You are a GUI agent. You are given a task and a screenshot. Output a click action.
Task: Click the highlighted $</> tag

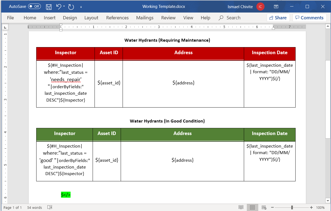[66, 195]
